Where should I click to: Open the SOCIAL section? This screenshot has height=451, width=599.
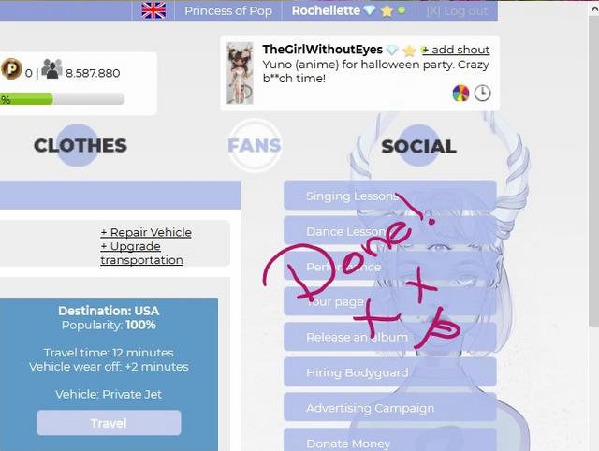(x=419, y=146)
